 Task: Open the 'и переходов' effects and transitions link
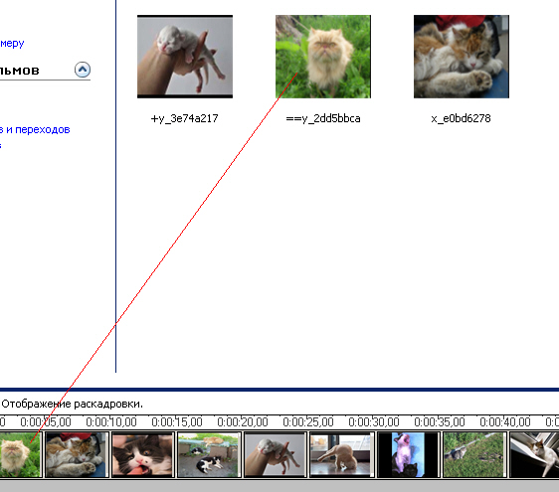click(x=35, y=129)
